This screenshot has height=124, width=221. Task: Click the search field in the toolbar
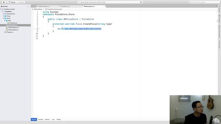click(x=204, y=2)
